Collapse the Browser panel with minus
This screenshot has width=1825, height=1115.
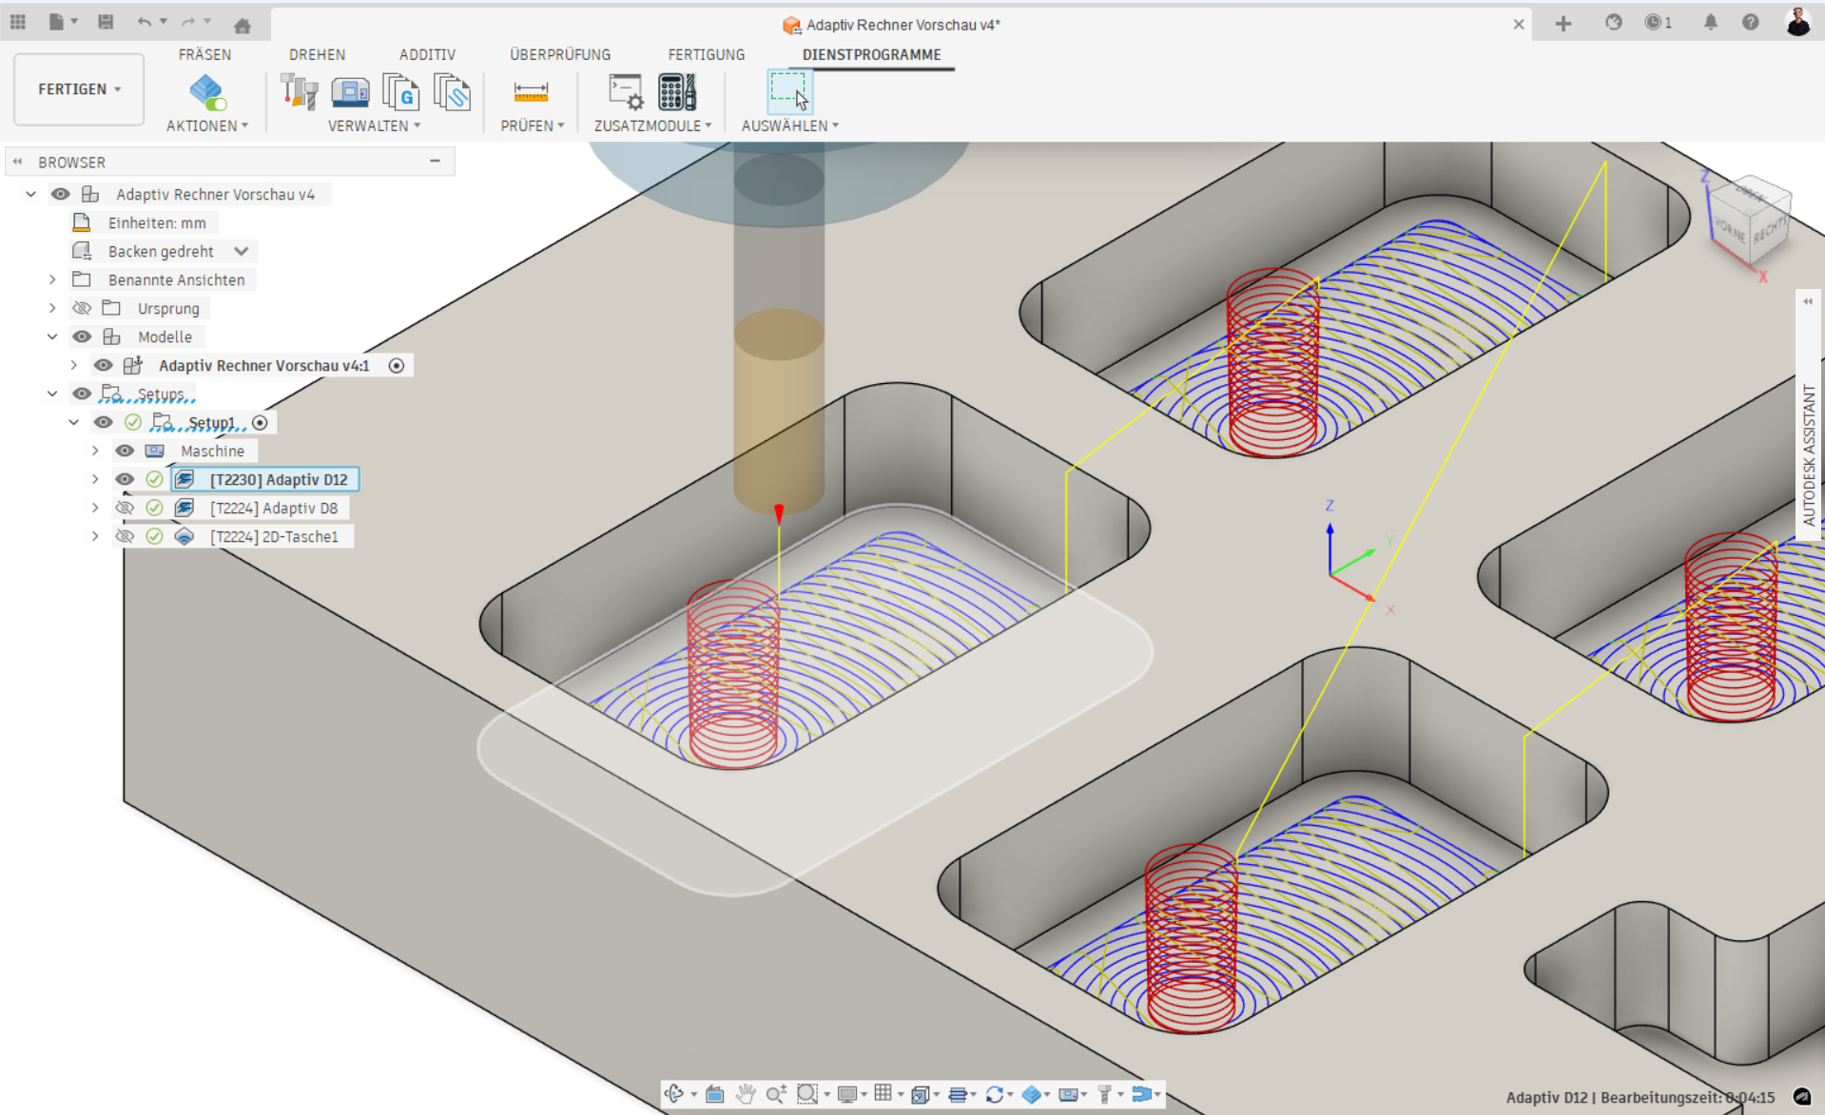(x=435, y=162)
